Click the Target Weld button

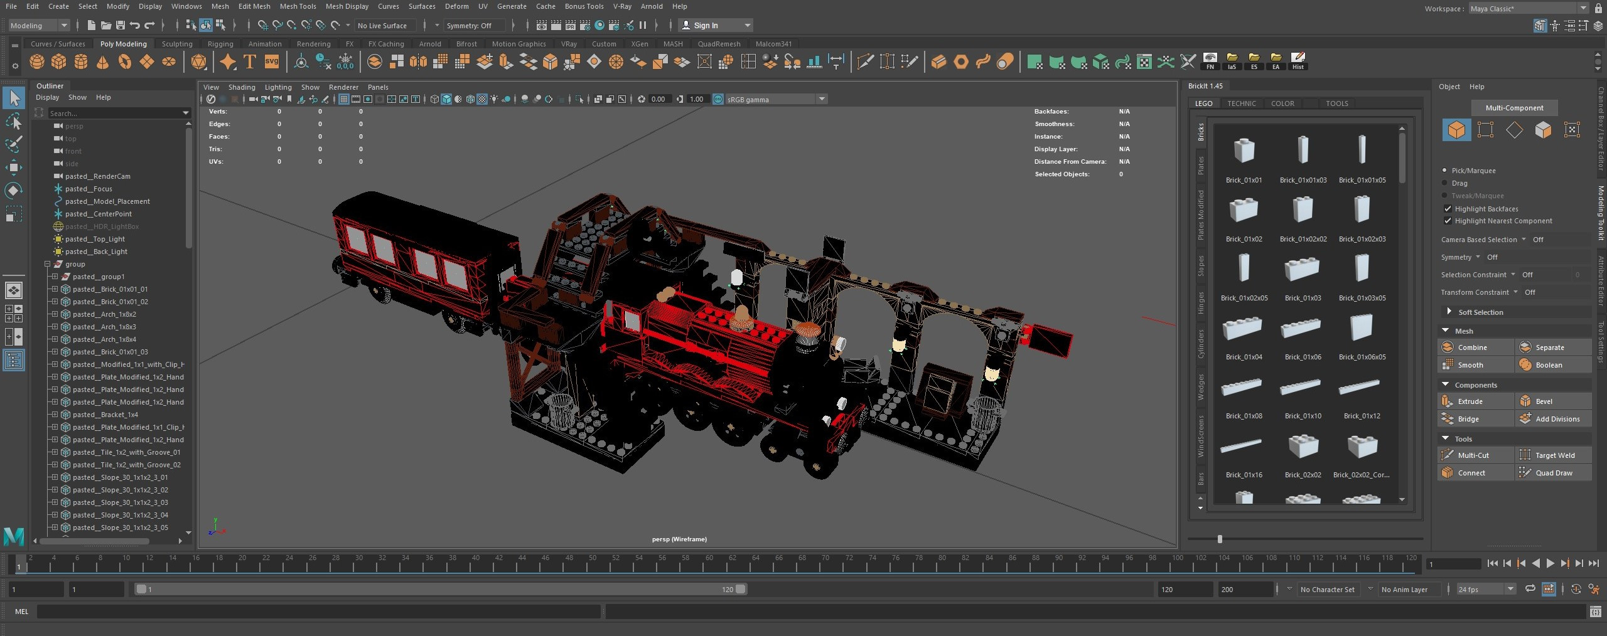[x=1554, y=455]
